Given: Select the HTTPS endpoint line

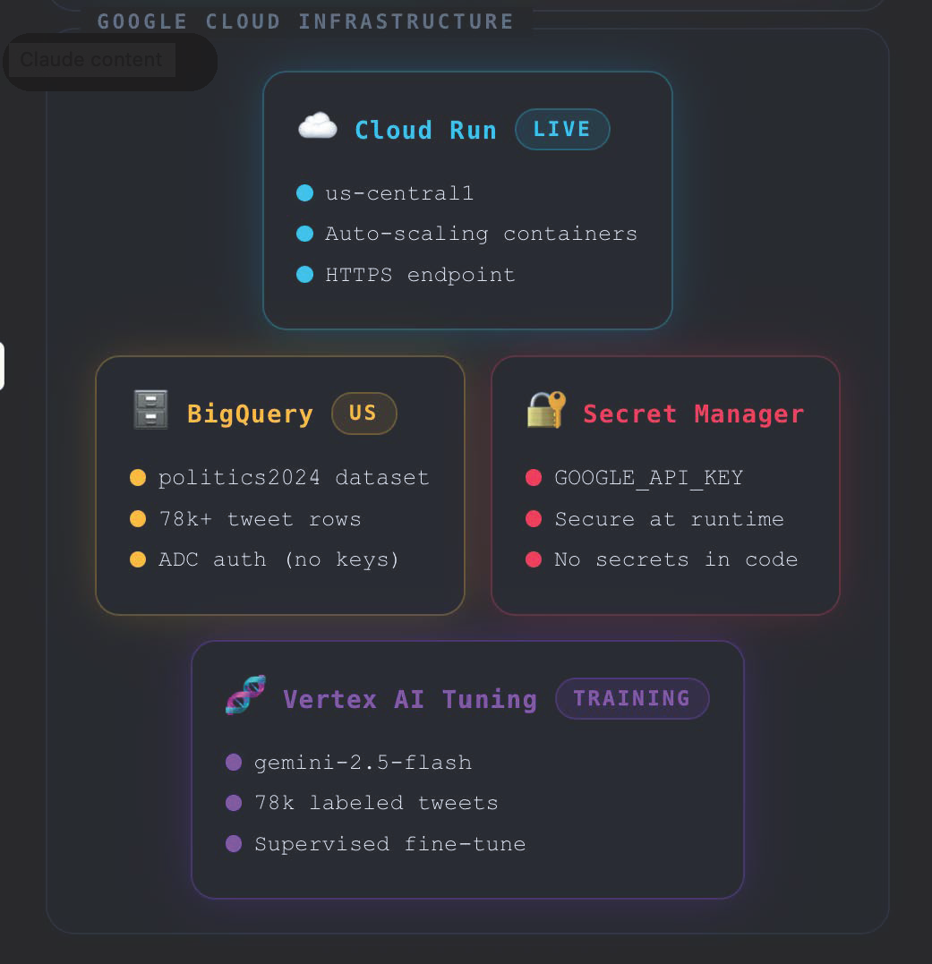Looking at the screenshot, I should 420,275.
